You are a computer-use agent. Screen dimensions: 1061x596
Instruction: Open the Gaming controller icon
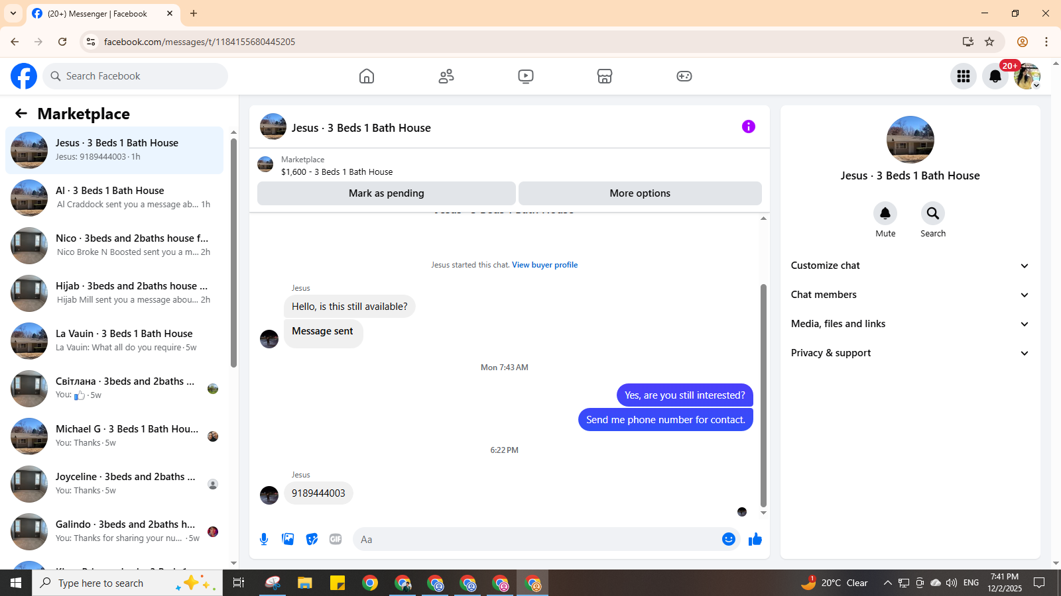[684, 76]
